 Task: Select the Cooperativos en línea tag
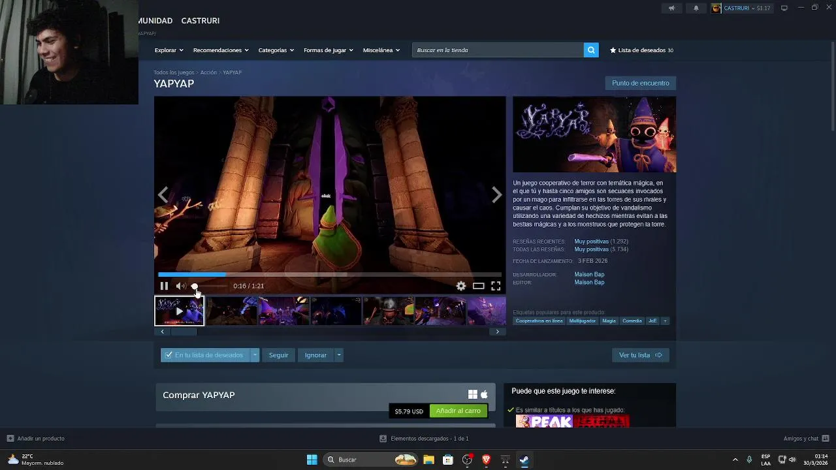coord(539,321)
